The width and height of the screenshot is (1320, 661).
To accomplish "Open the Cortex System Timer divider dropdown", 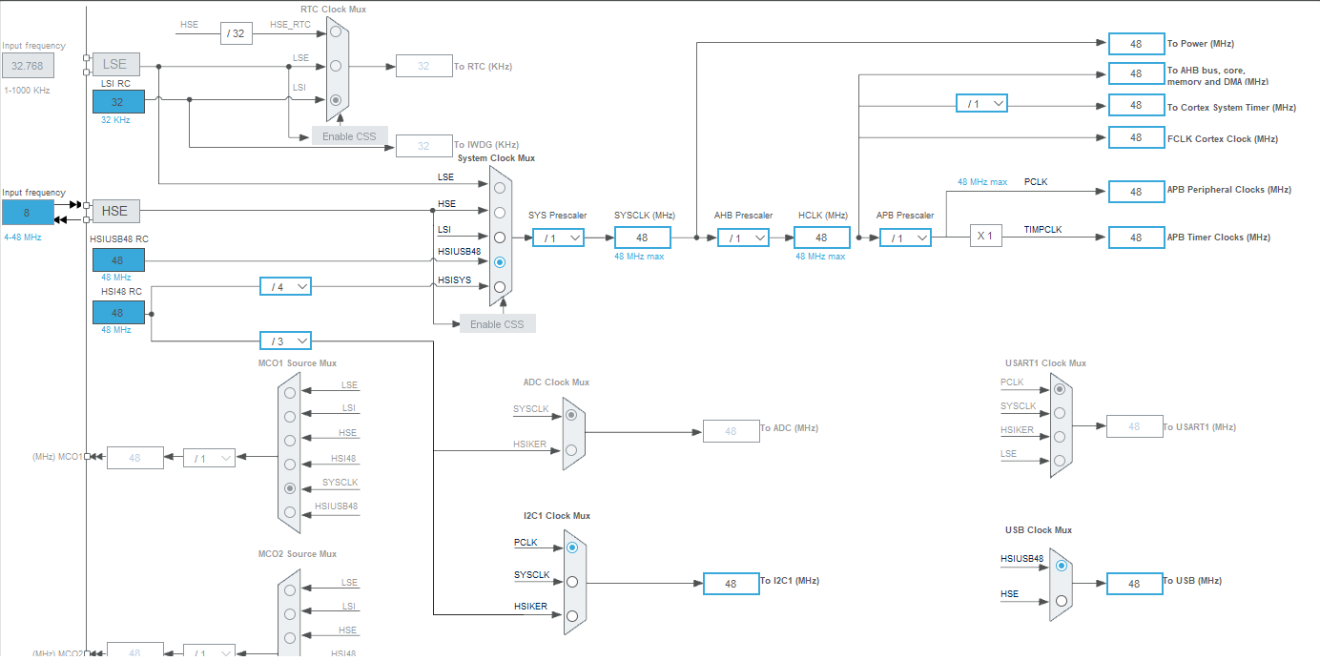I will (981, 103).
